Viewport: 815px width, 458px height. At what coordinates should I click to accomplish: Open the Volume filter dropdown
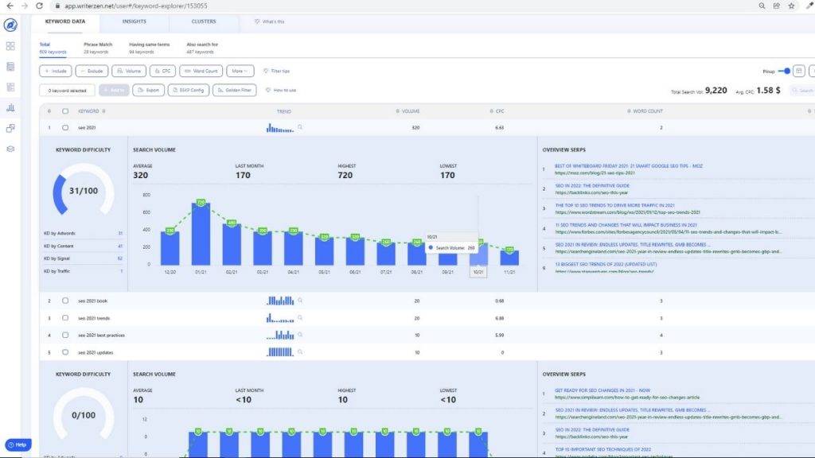pyautogui.click(x=129, y=71)
